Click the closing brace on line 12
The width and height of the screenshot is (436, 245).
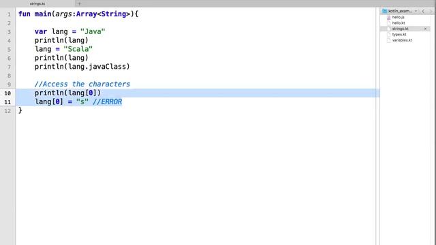tap(20, 110)
